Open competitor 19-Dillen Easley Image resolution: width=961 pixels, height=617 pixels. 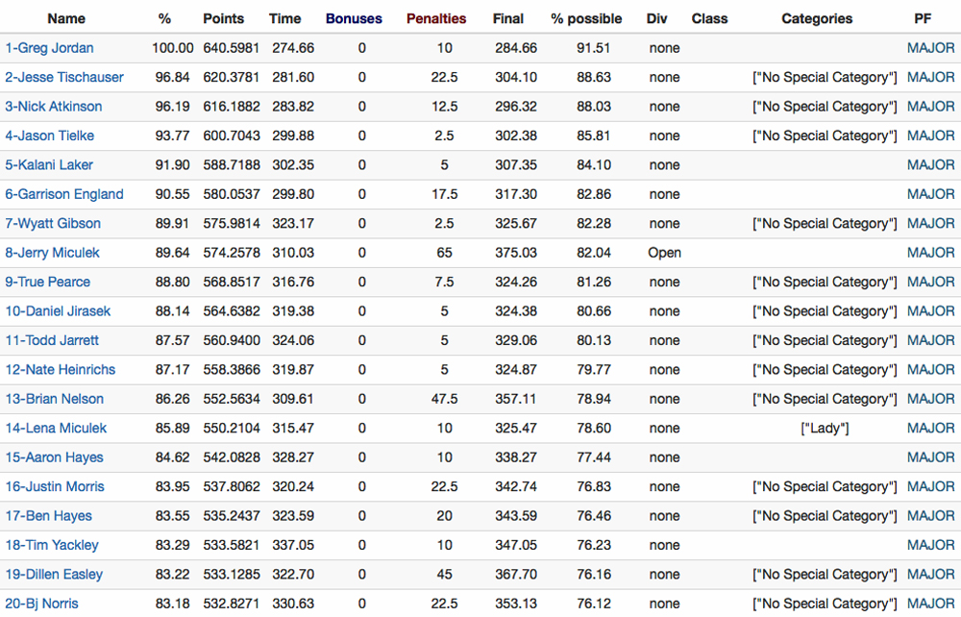tap(54, 574)
